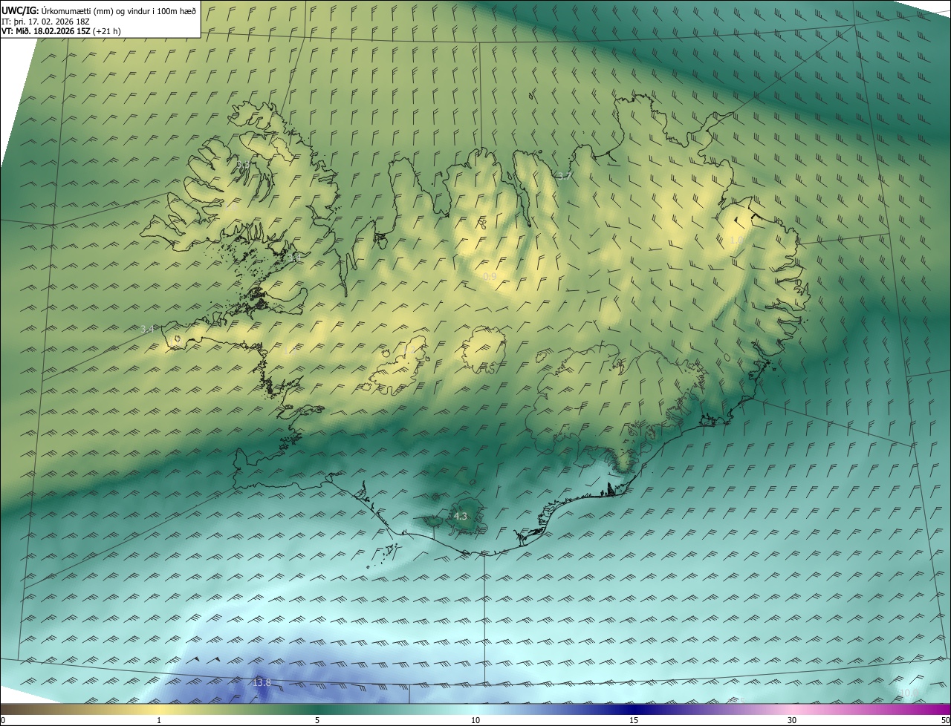Click the color bar tick label "30"
This screenshot has width=951, height=726.
coord(792,720)
